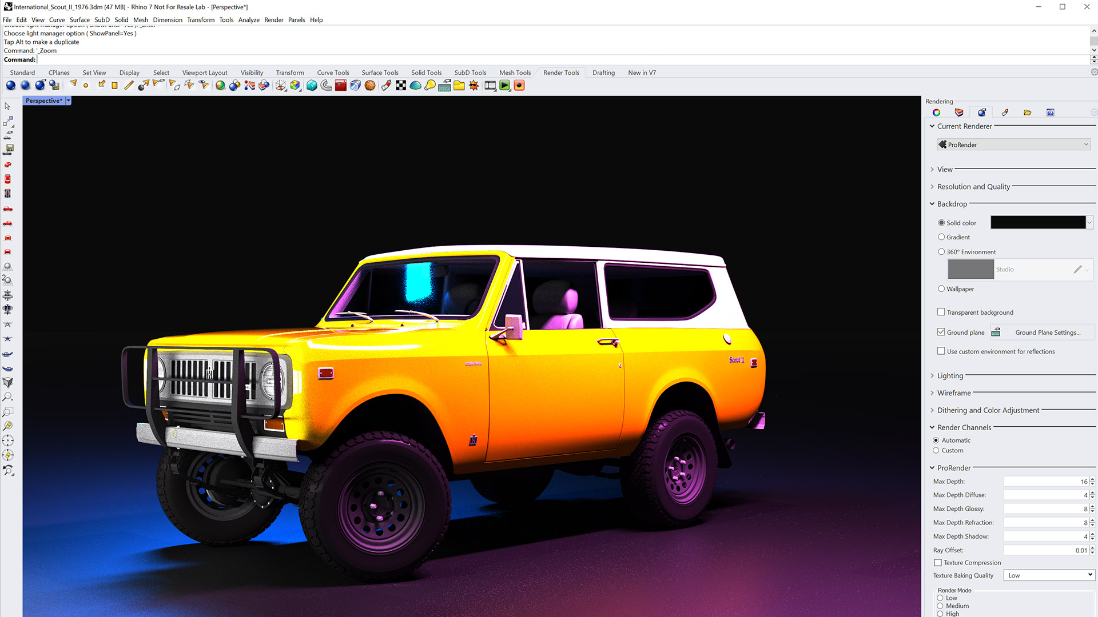This screenshot has width=1098, height=617.
Task: Expand the Lighting section
Action: tap(932, 375)
